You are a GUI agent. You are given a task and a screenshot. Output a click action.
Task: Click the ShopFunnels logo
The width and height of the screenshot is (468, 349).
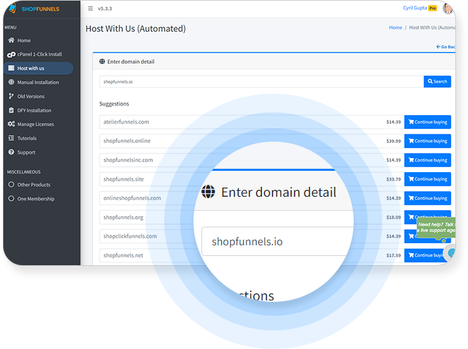(35, 9)
